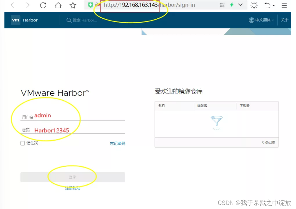This screenshot has width=296, height=209.
Task: Click the globe language icon in navbar
Action: click(x=251, y=20)
